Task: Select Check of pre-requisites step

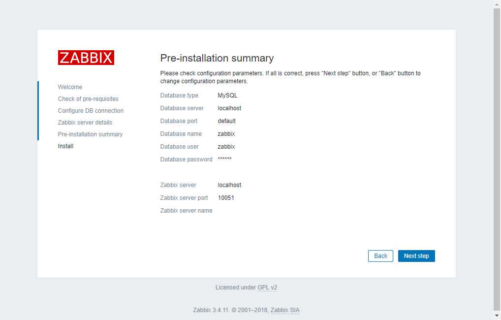Action: click(x=88, y=99)
